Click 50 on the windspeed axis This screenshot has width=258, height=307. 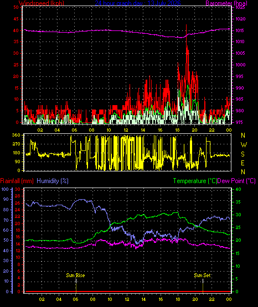click(16, 7)
